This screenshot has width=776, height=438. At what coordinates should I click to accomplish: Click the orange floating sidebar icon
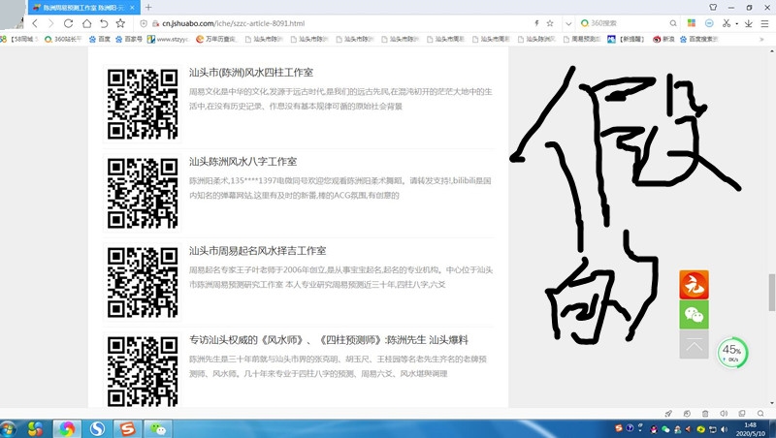point(694,285)
